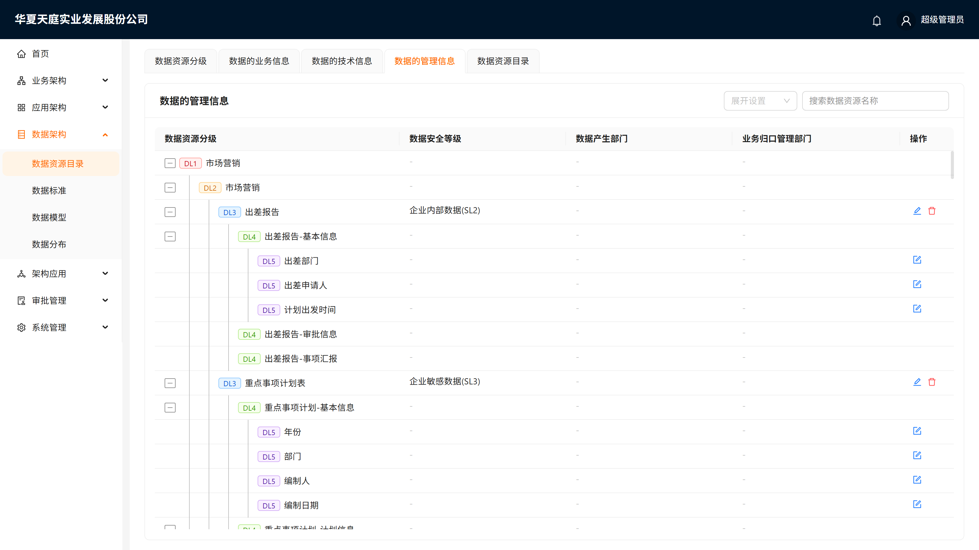The image size is (979, 550).
Task: Open the notification bell
Action: (x=877, y=20)
